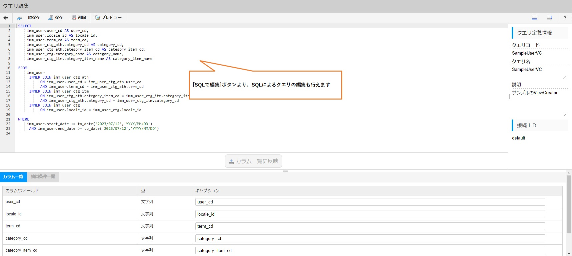Open help with the question mark icon
This screenshot has width=572, height=256.
pyautogui.click(x=565, y=18)
